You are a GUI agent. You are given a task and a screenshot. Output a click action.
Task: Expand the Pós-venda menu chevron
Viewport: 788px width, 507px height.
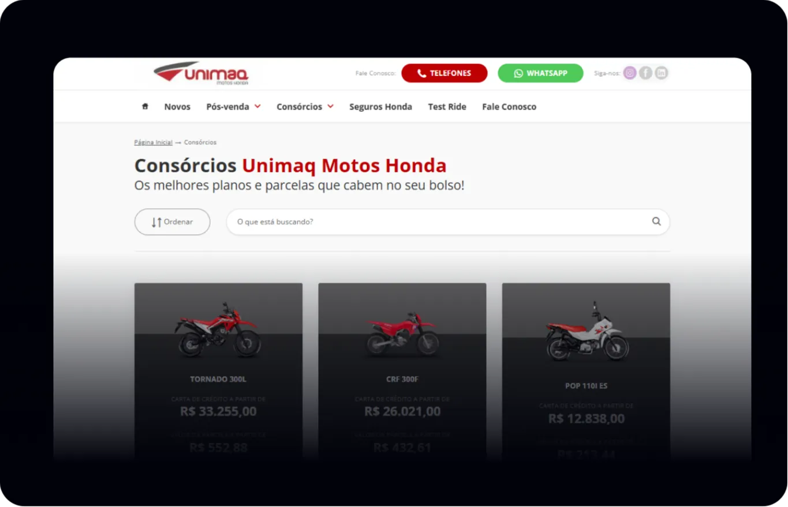click(257, 106)
